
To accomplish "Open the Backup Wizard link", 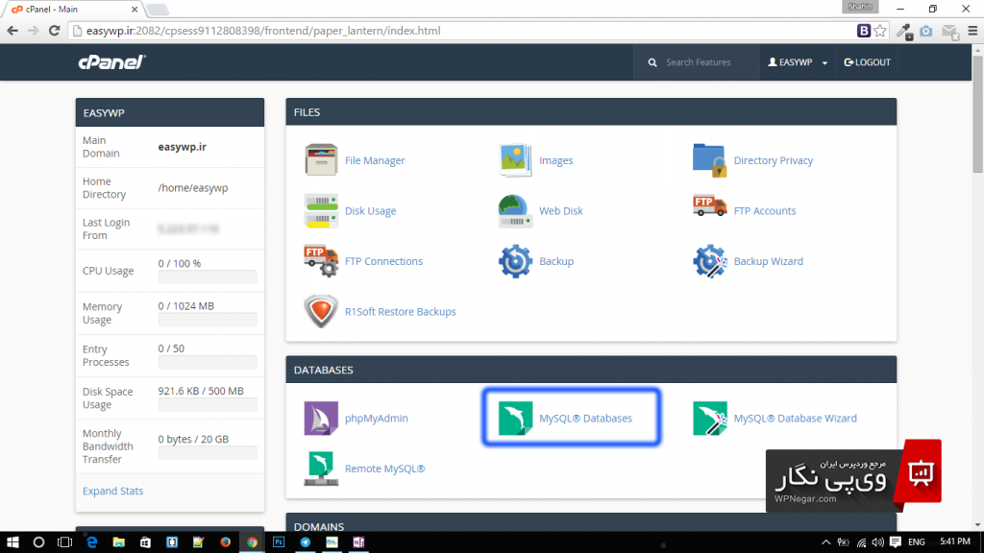I will [768, 261].
